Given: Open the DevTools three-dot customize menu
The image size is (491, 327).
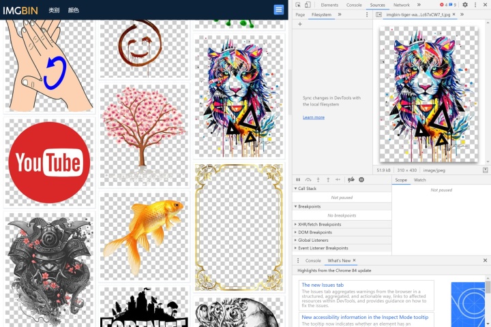Looking at the screenshot, I should [x=475, y=5].
